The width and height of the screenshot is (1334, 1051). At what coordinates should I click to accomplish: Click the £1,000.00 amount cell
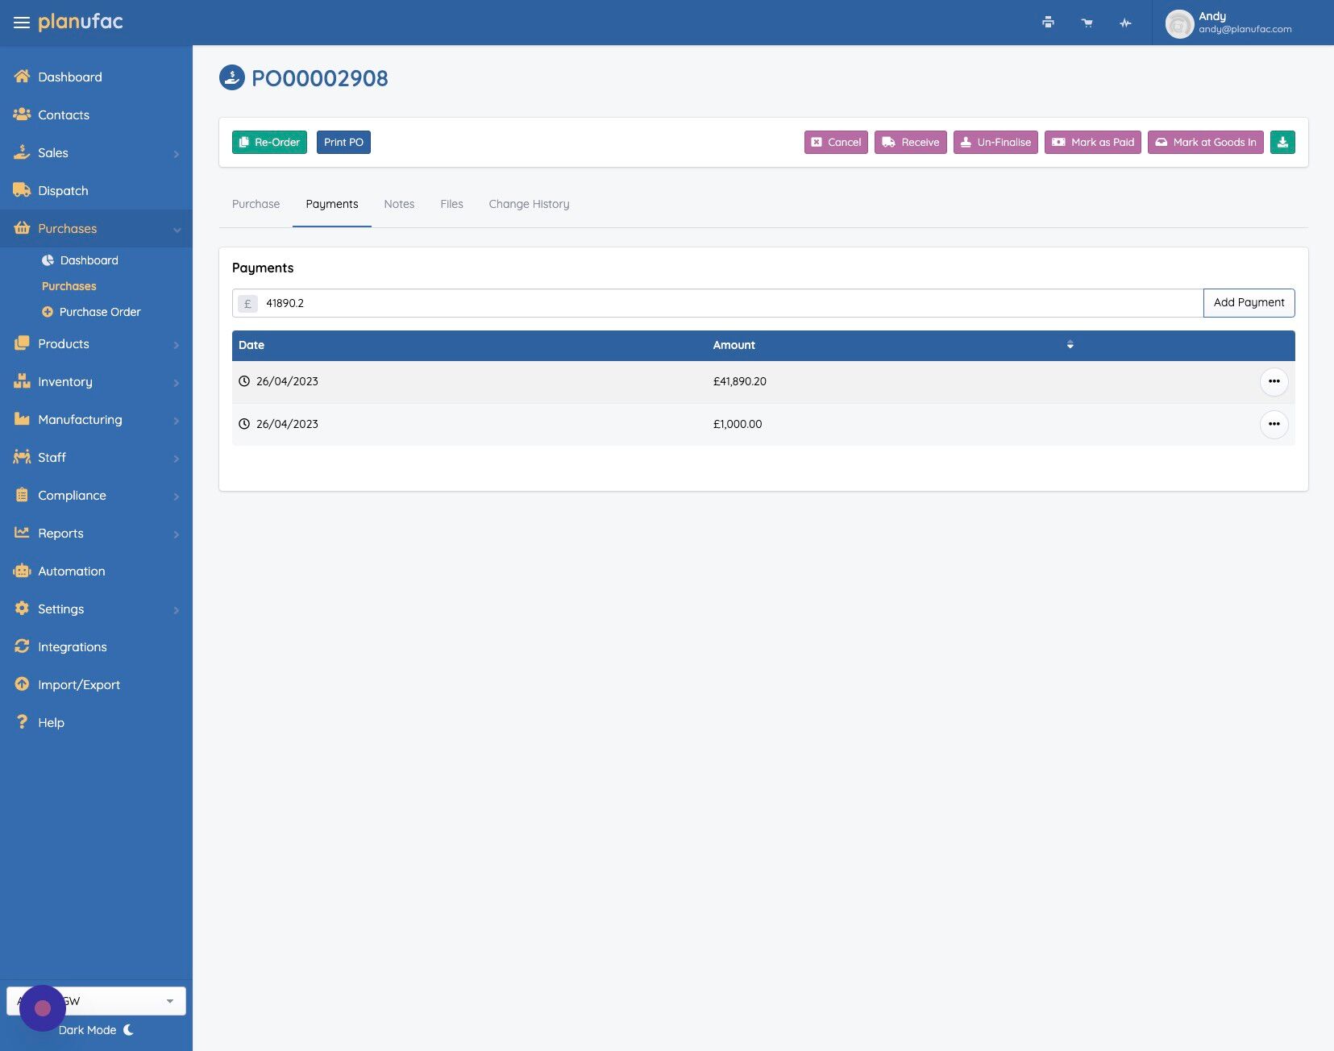point(738,424)
